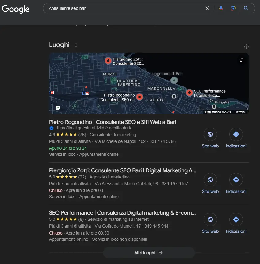Click the SEO Performance red map marker

click(189, 93)
